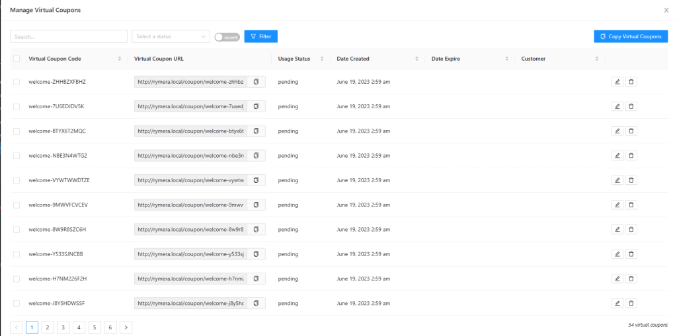The height and width of the screenshot is (336, 677).
Task: Sort by Virtual Coupon Code column
Action: pyautogui.click(x=120, y=59)
